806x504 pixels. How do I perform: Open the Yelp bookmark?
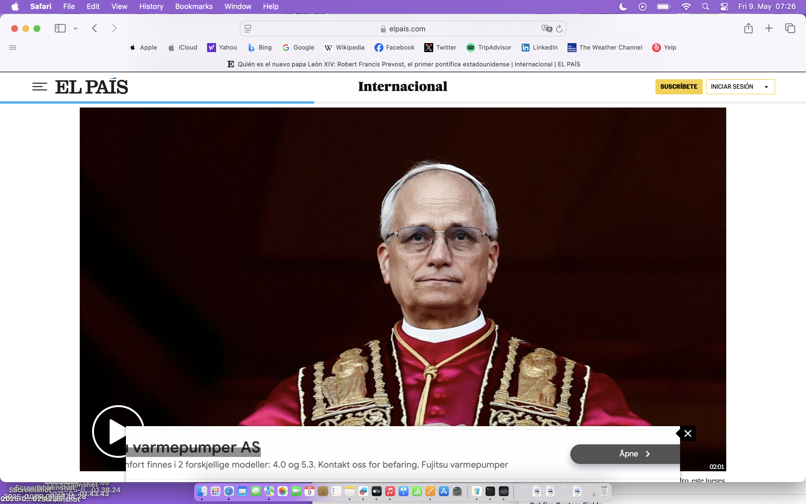point(664,47)
